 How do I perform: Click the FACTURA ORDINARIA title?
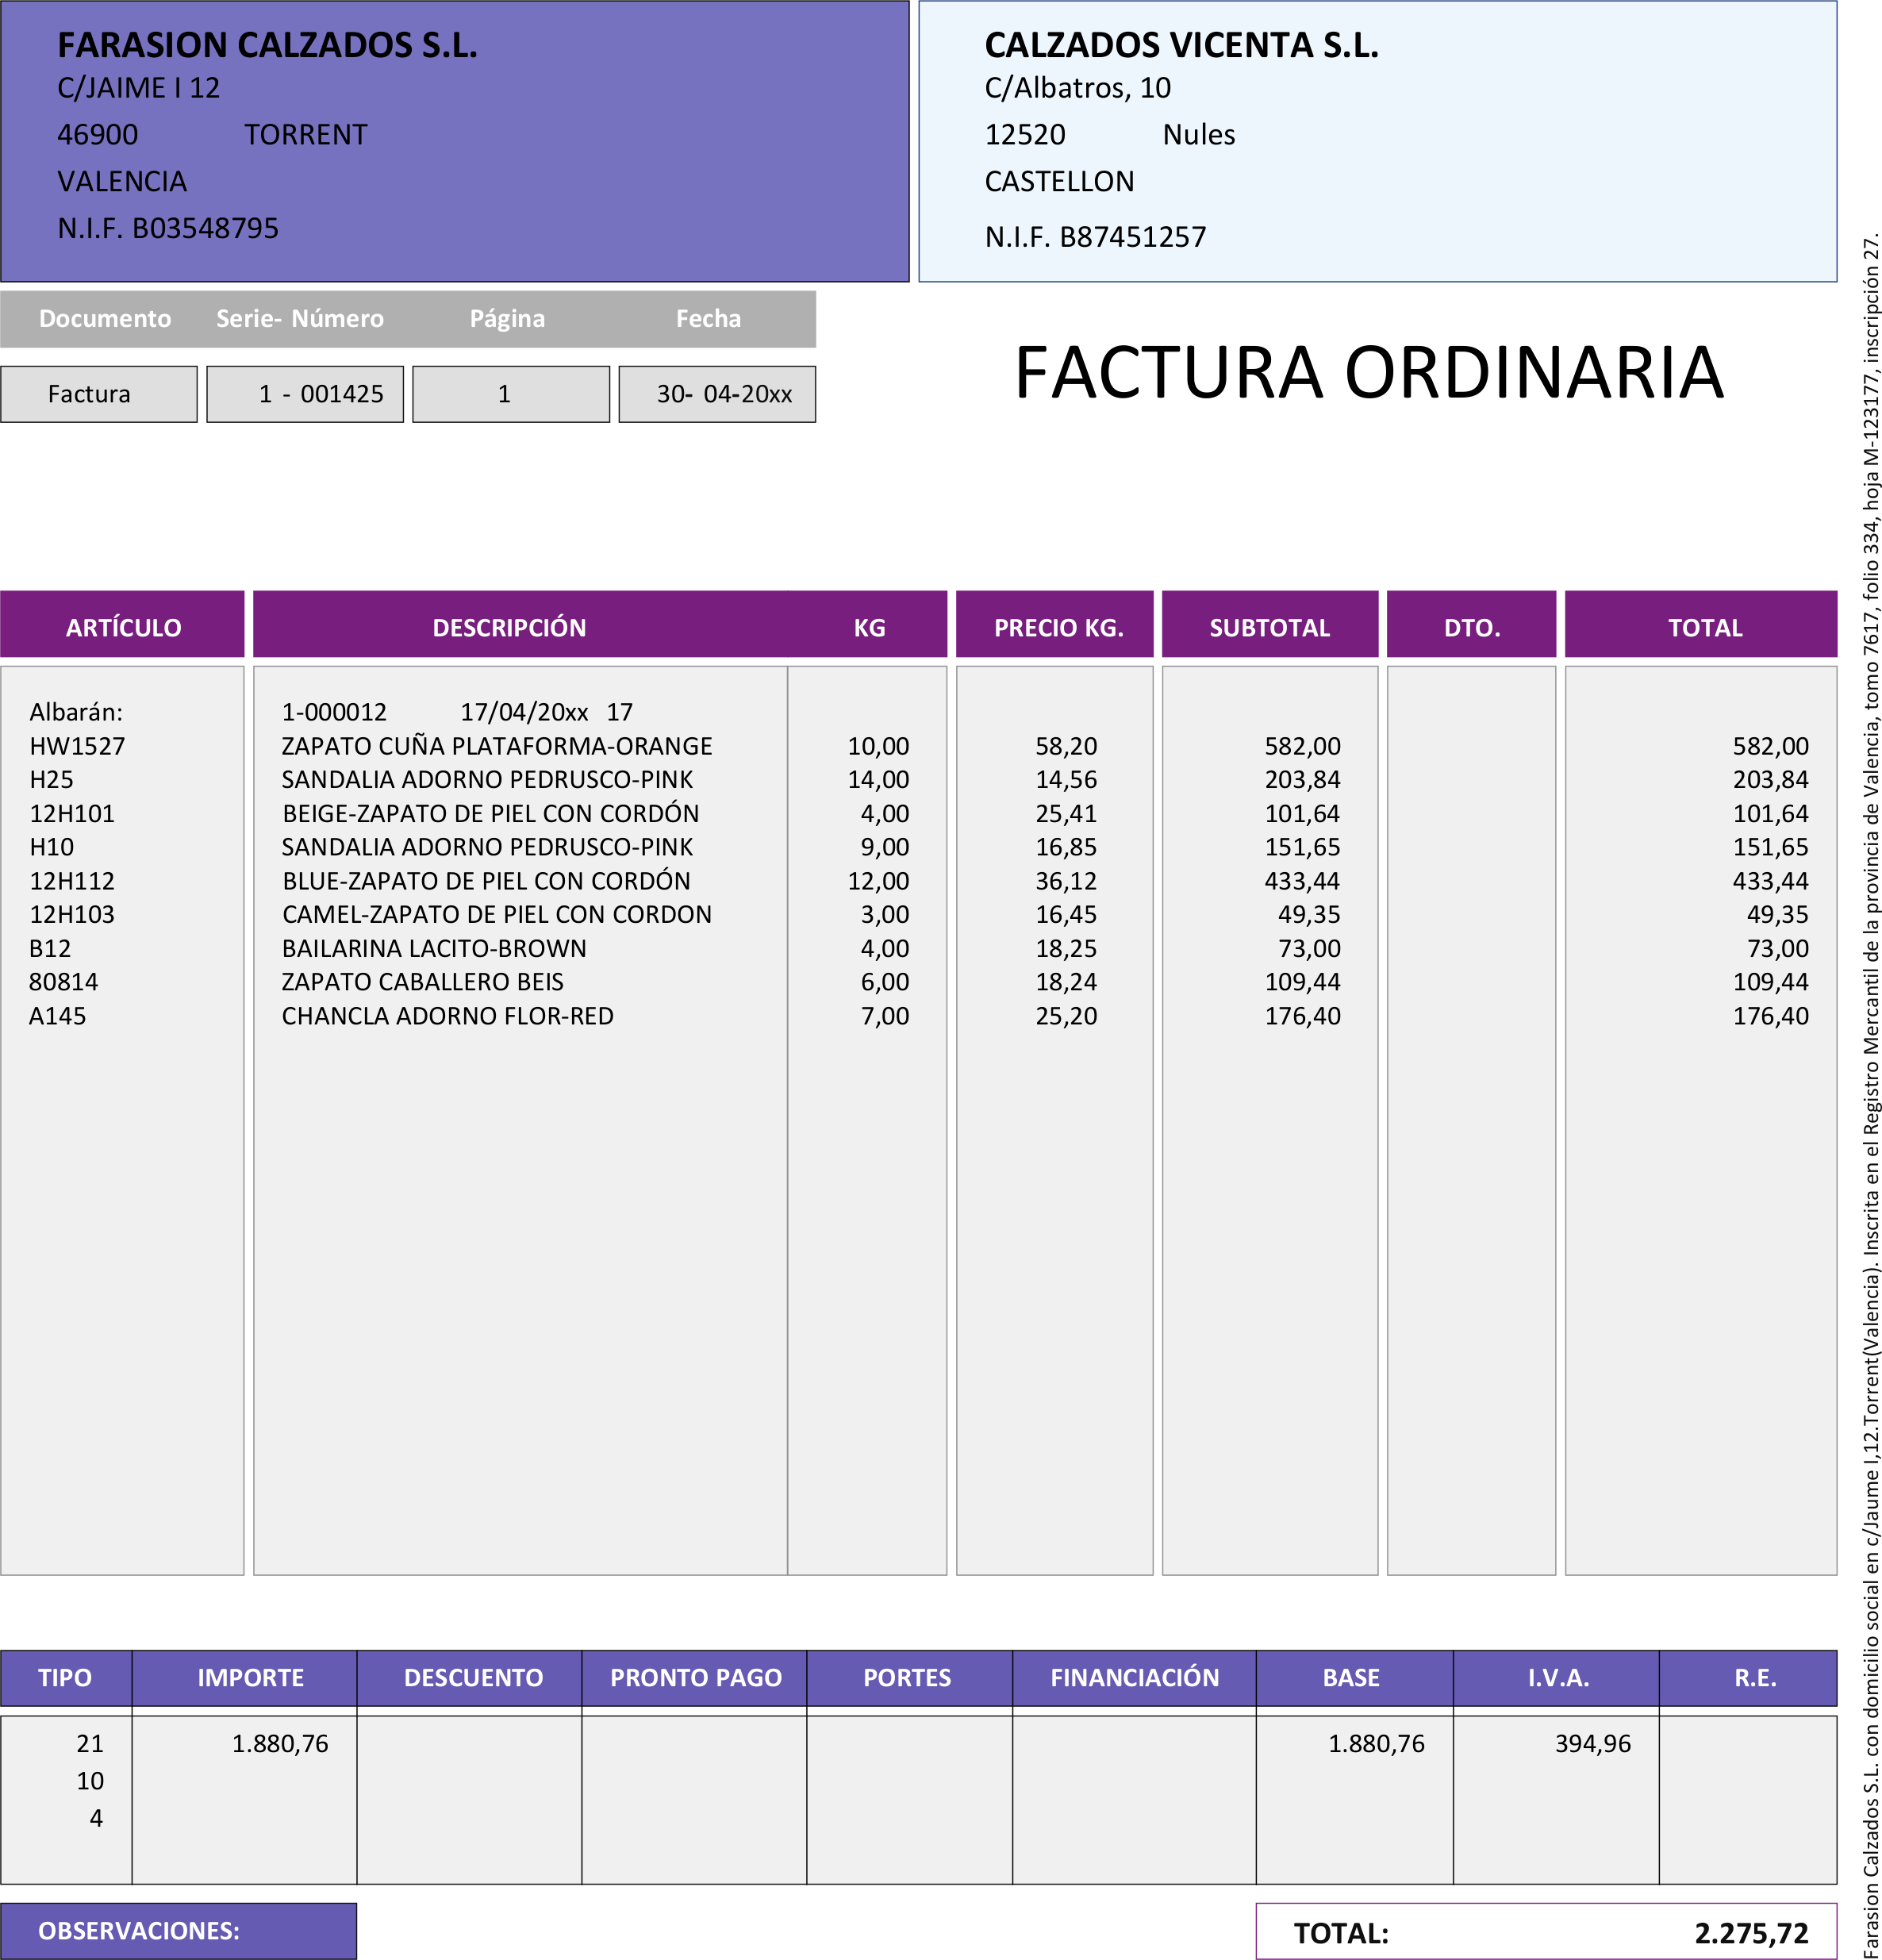[1368, 373]
